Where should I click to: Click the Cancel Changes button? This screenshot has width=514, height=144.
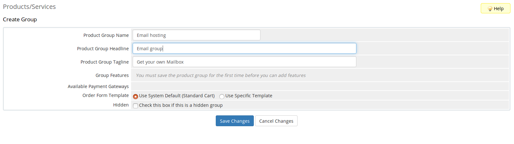click(276, 121)
